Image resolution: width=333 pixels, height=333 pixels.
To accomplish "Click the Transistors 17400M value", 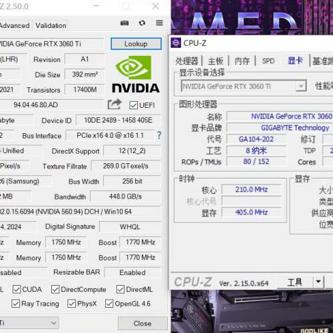I will tap(85, 90).
